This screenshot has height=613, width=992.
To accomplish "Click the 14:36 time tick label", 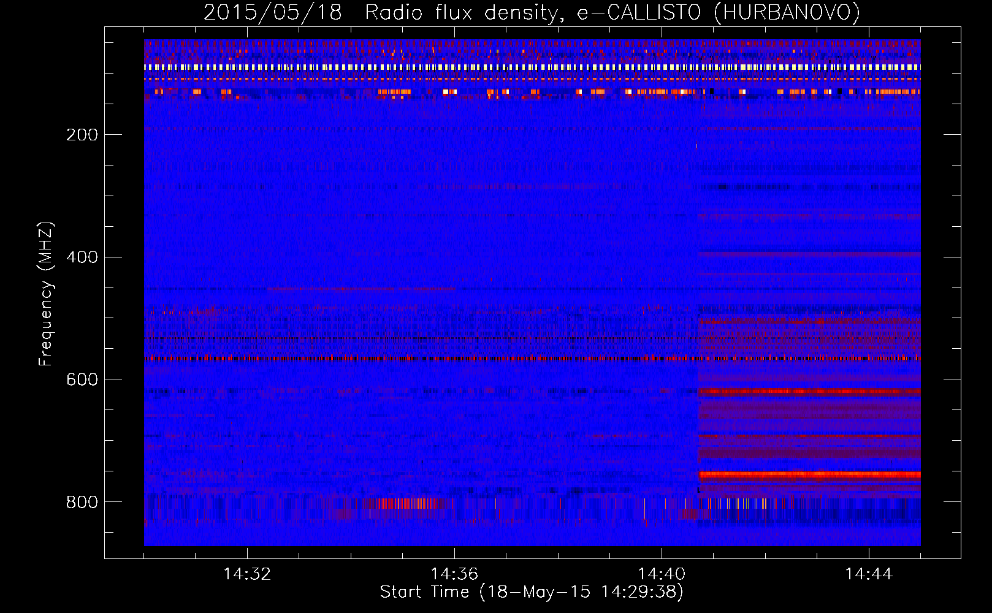I will click(x=454, y=574).
